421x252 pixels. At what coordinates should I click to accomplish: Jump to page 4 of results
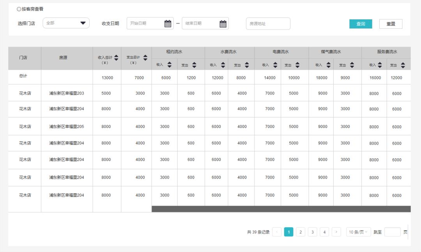(324, 232)
